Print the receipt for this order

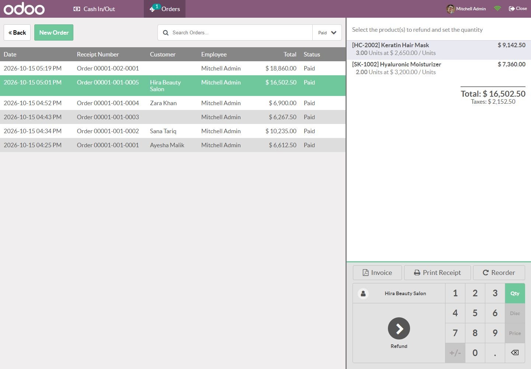[x=437, y=273]
